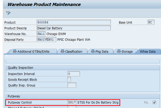Click the Putaway Control field DS17
The height and width of the screenshot is (108, 161).
coord(72,103)
